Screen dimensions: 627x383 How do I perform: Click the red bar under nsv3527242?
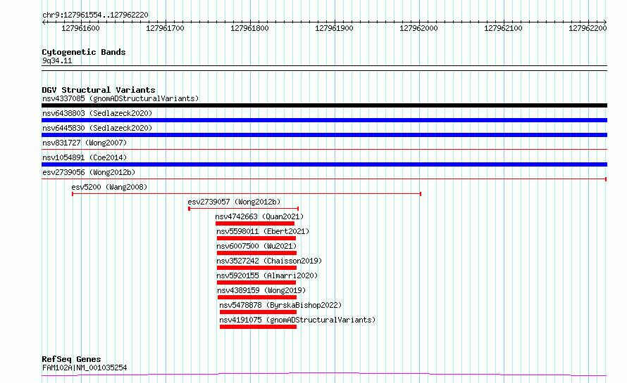pyautogui.click(x=256, y=268)
